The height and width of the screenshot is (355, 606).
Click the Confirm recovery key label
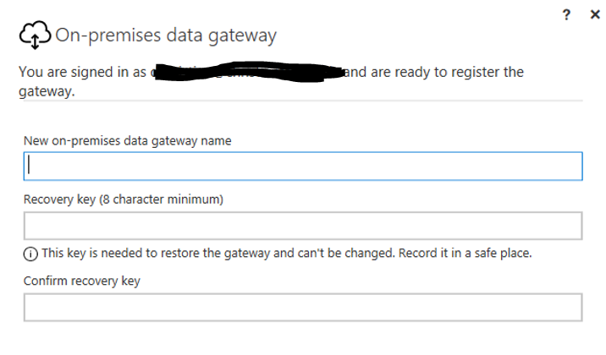82,281
